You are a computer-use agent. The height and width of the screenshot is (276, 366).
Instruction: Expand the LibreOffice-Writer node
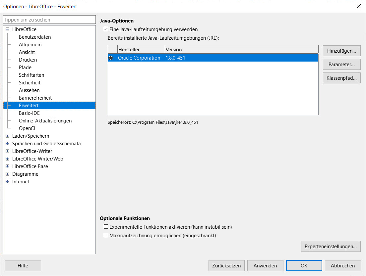[8, 151]
